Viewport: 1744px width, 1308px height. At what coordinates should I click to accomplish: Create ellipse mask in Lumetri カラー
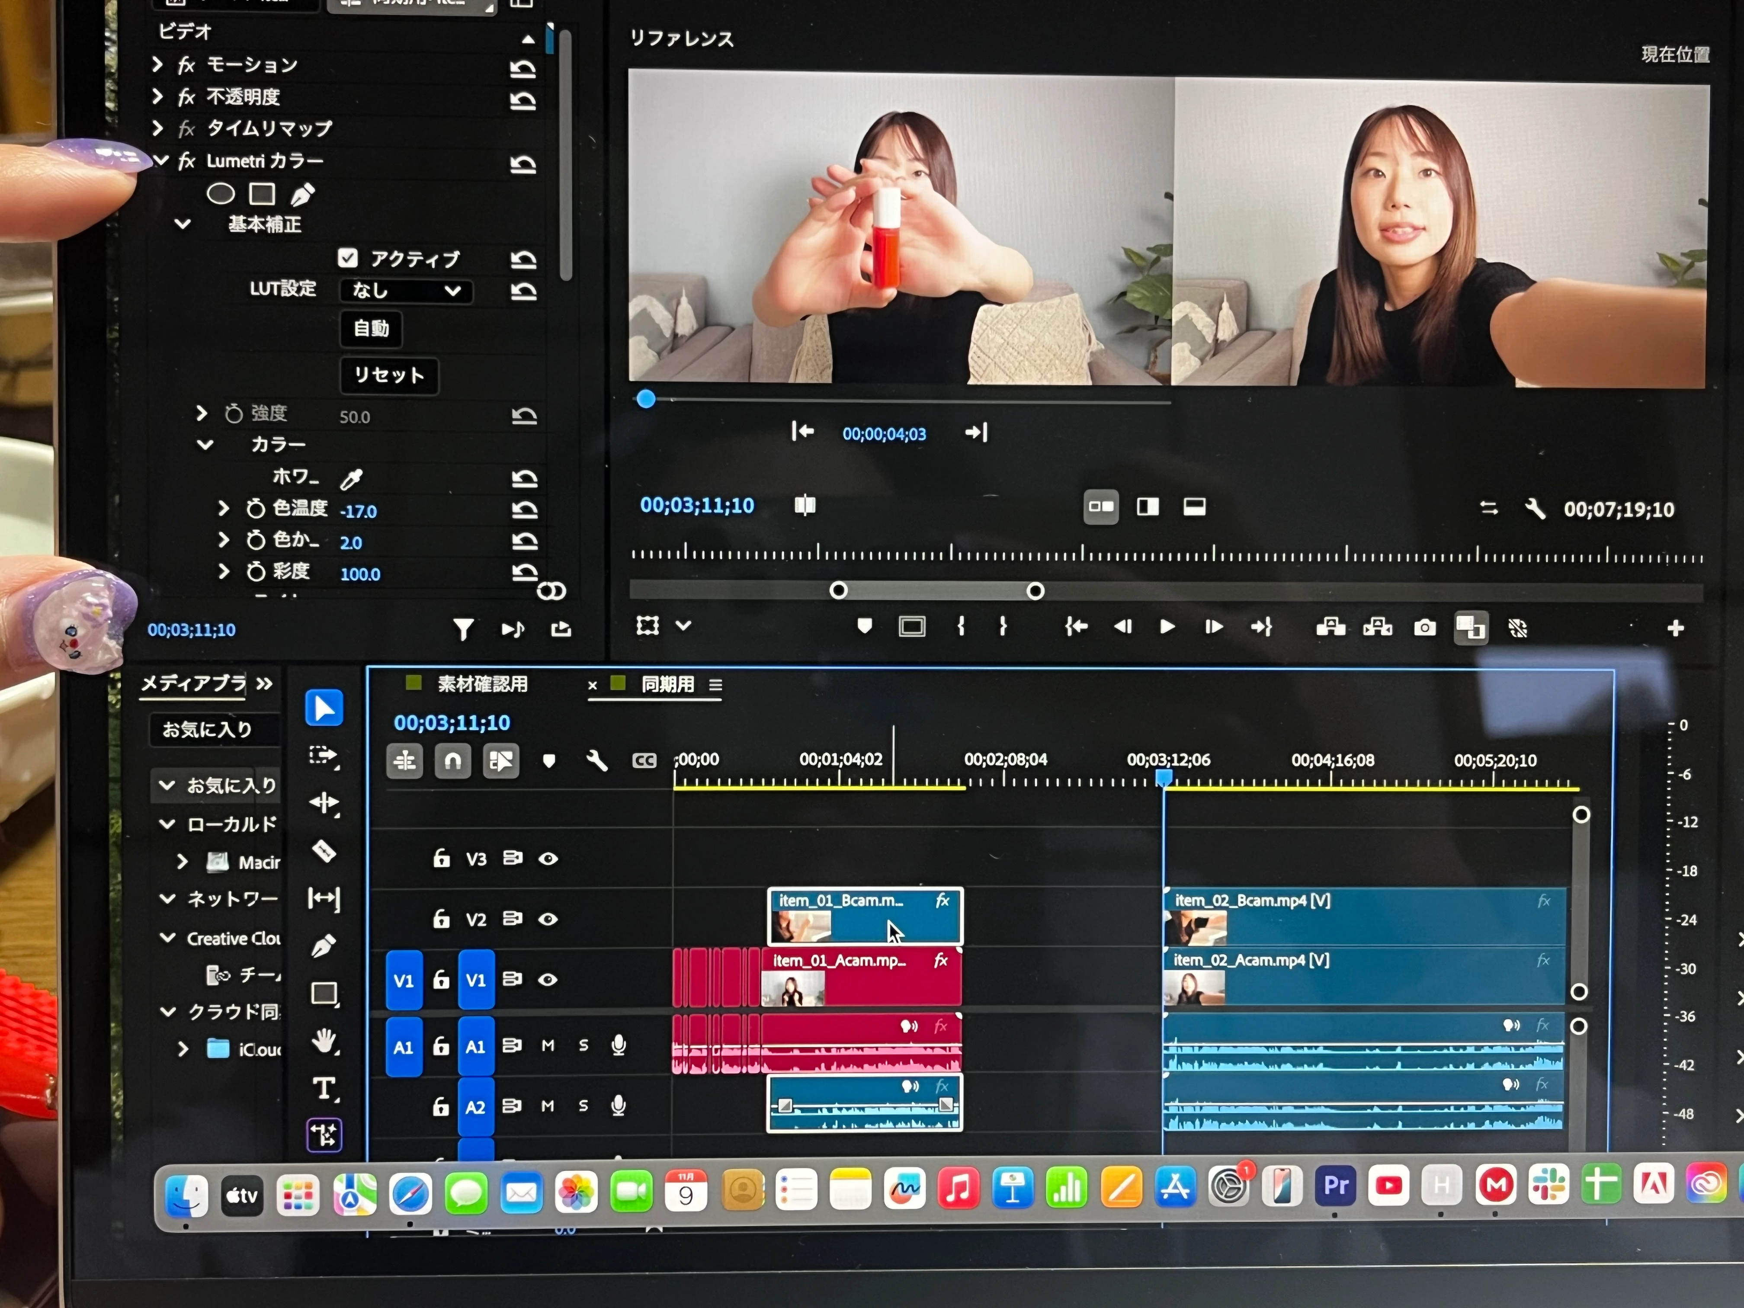221,194
